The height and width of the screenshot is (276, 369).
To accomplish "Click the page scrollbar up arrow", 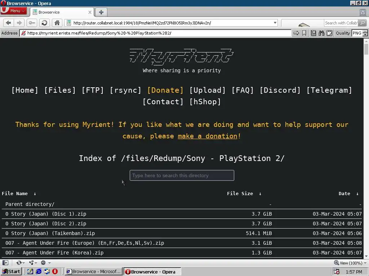I will coord(366,41).
